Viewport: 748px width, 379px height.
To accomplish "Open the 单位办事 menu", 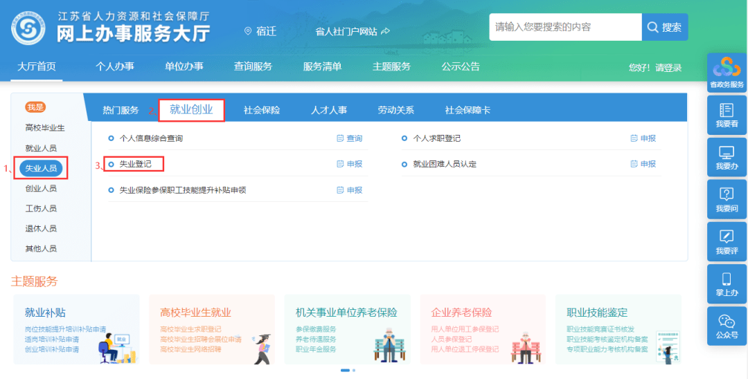I will [184, 66].
